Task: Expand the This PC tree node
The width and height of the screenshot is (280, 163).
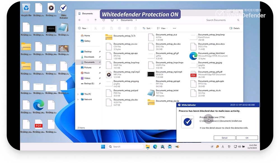Action: (78, 94)
